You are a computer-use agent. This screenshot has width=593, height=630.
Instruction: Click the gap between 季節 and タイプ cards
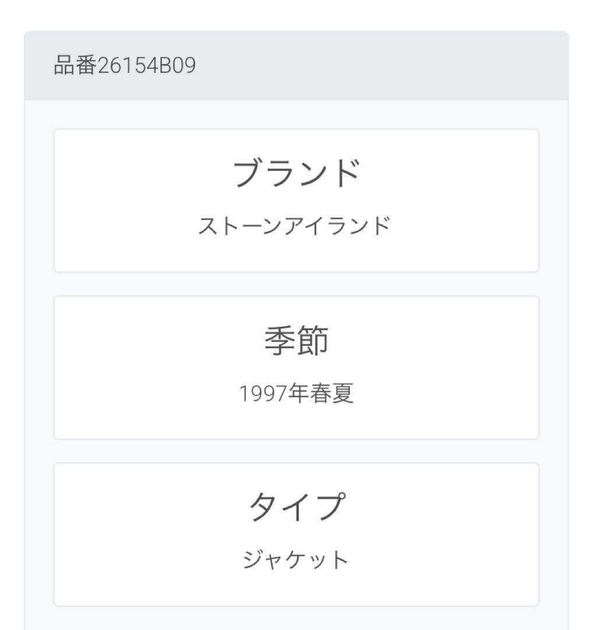coord(296,451)
